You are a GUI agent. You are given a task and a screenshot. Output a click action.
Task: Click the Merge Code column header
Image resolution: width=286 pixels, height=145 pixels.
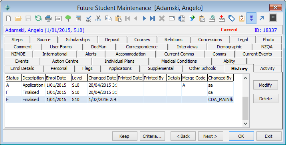coord(195,78)
